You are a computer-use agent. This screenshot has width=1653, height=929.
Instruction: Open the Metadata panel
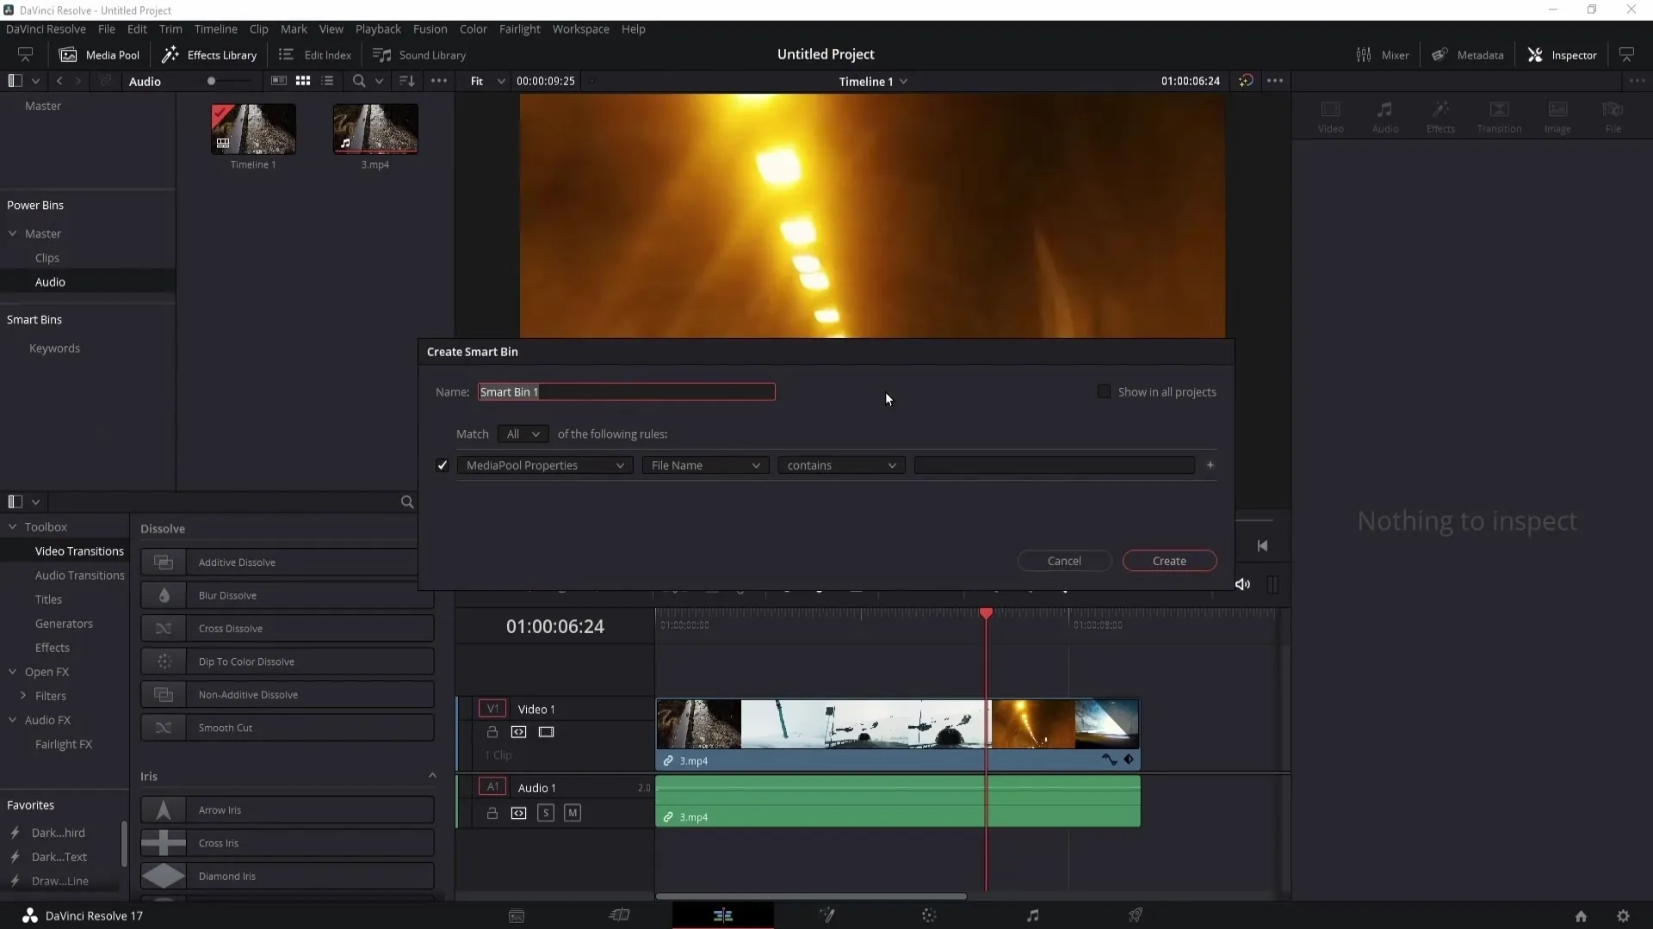point(1470,54)
